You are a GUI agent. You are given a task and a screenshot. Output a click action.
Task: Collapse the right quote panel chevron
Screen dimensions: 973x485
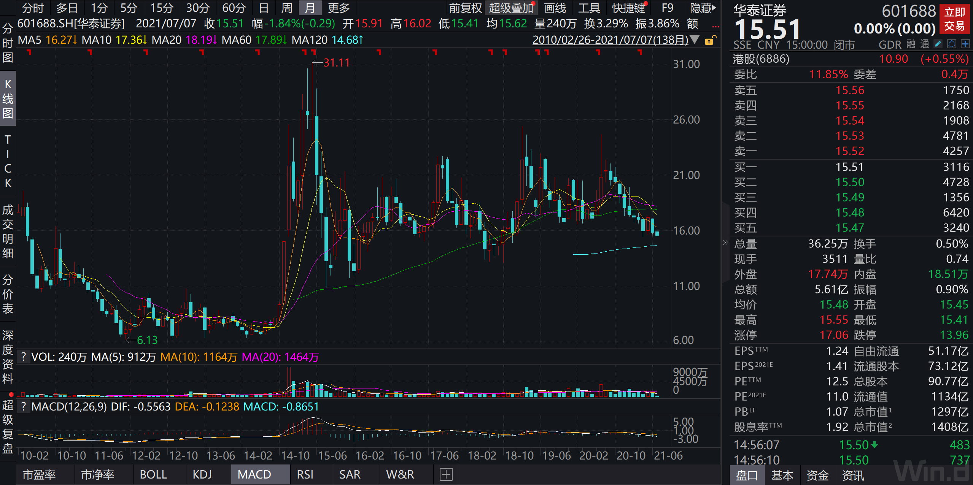click(725, 242)
